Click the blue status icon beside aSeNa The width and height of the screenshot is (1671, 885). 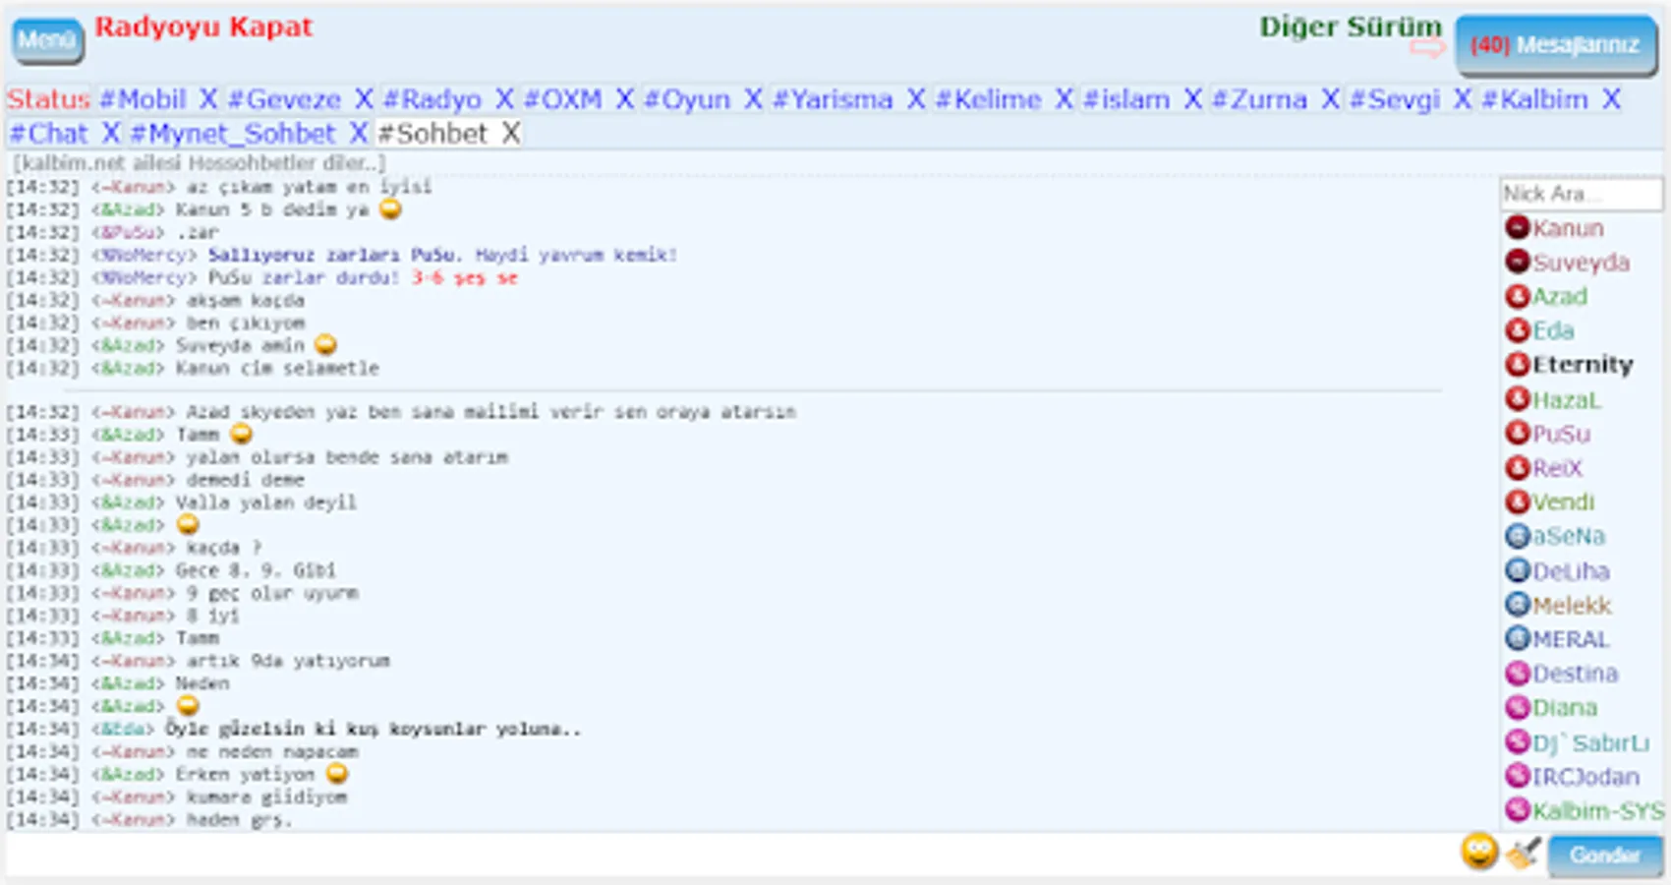(x=1518, y=536)
